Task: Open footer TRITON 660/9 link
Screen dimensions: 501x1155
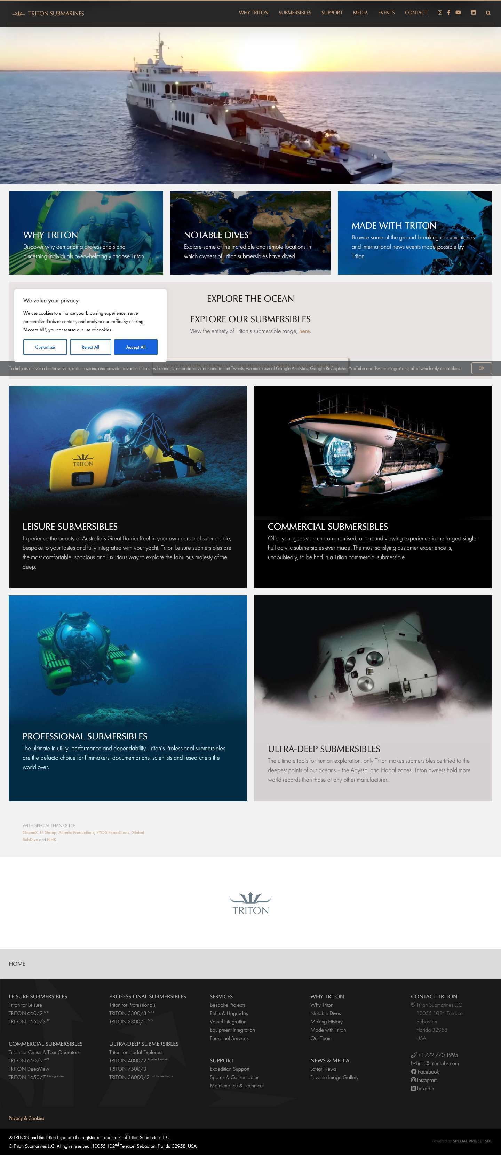Action: click(x=29, y=1060)
